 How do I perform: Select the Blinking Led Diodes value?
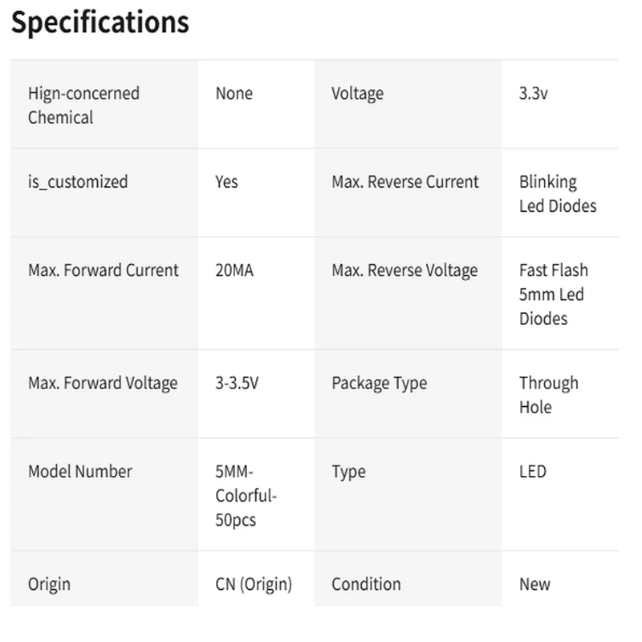point(558,194)
